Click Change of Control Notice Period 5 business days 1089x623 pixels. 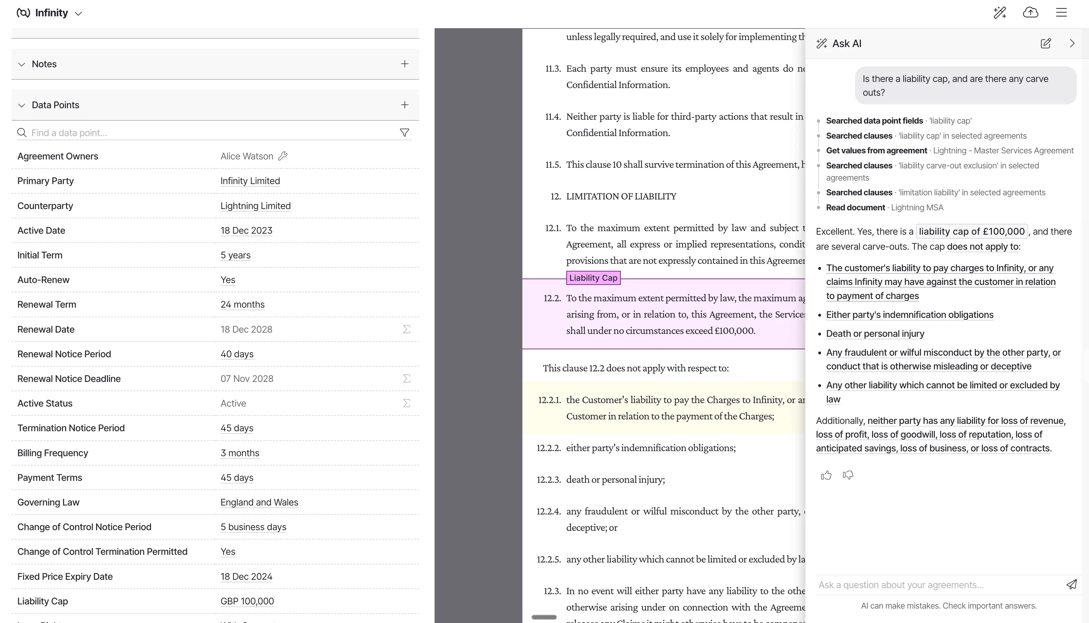(253, 527)
